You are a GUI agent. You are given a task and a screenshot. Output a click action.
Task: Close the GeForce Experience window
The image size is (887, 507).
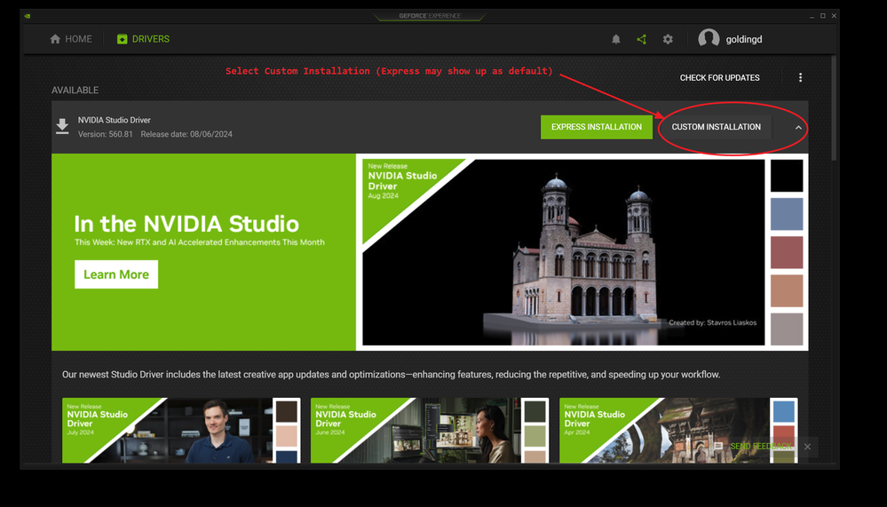[x=834, y=16]
